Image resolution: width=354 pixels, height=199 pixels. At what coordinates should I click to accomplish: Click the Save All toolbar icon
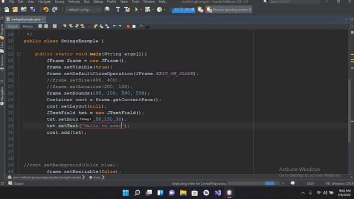click(33, 10)
